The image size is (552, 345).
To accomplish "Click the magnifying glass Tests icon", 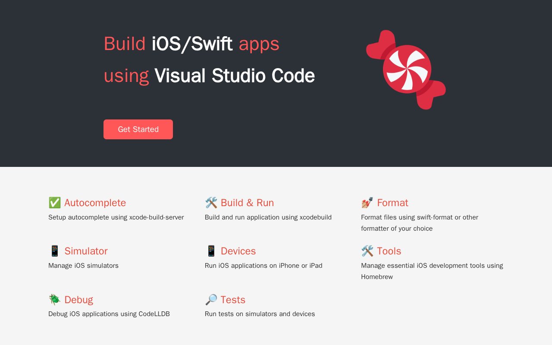I will [x=211, y=300].
